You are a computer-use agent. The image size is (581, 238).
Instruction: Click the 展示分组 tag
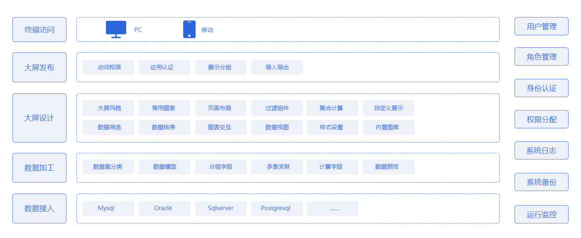pos(221,67)
